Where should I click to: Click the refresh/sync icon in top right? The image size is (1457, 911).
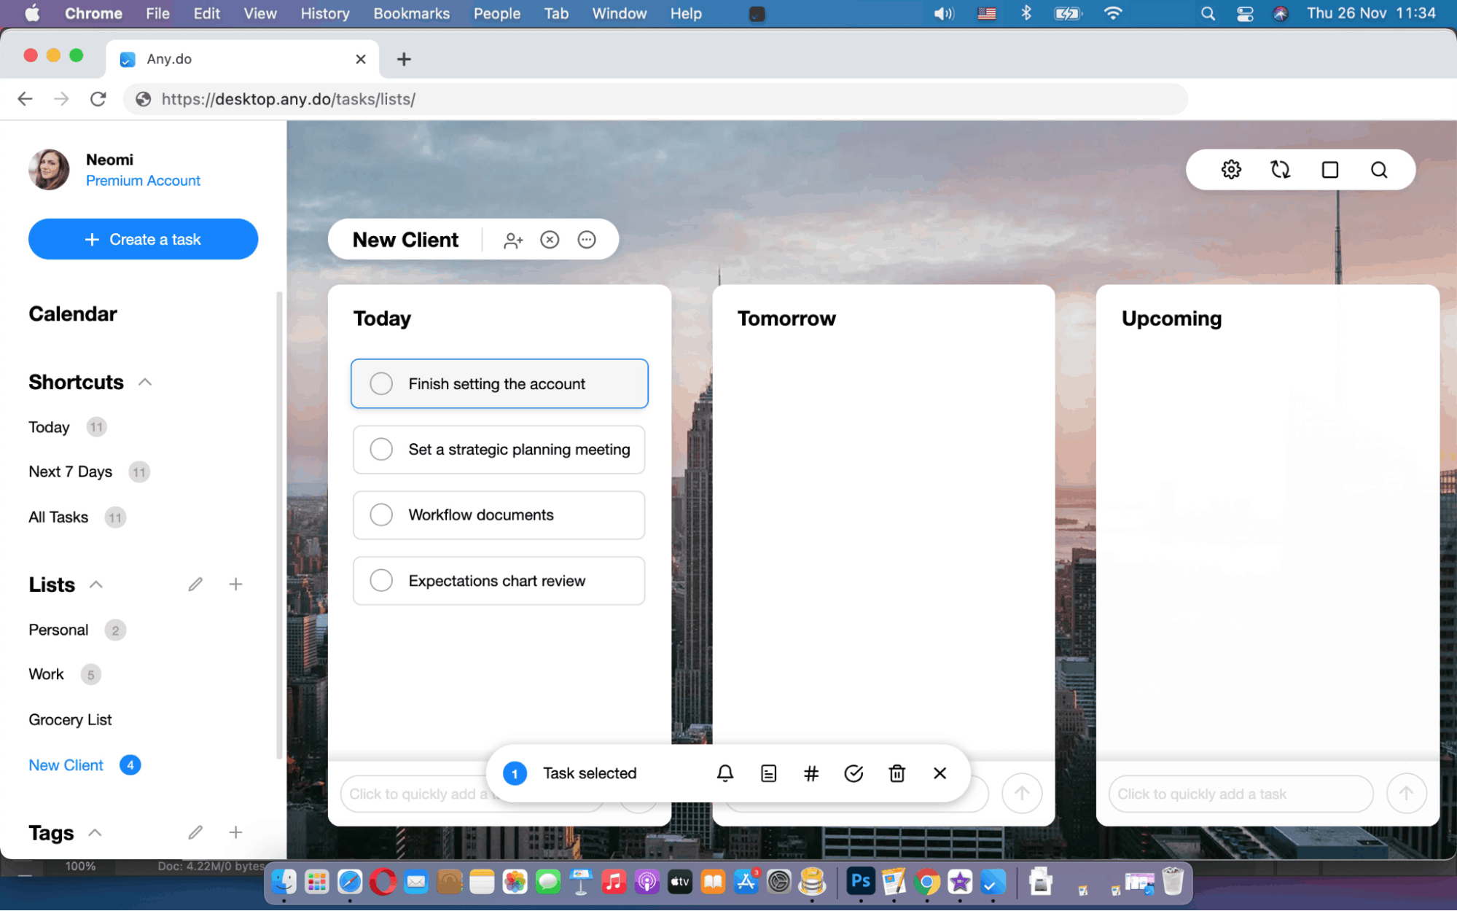[1281, 169]
